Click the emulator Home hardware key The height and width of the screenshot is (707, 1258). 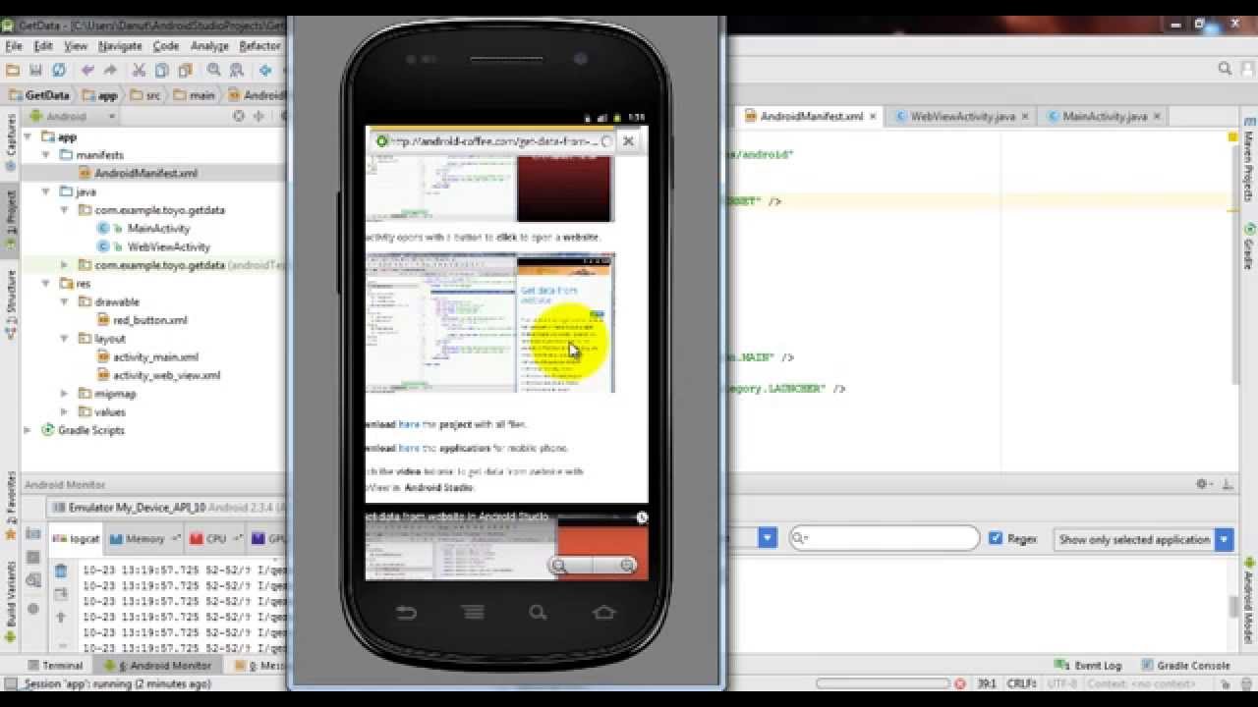pos(603,613)
